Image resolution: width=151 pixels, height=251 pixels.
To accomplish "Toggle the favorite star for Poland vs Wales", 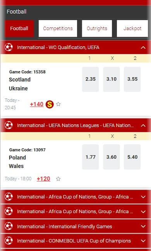I will [58, 179].
